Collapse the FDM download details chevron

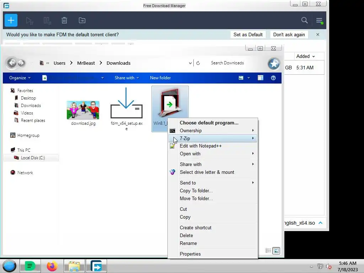point(320,223)
